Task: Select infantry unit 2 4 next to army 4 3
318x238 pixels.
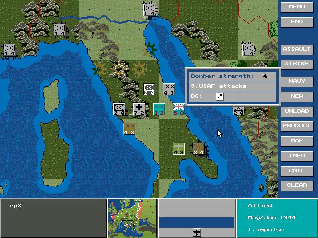Action: click(149, 89)
